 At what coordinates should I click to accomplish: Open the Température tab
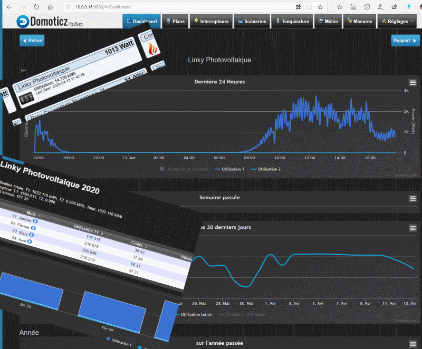pyautogui.click(x=293, y=21)
